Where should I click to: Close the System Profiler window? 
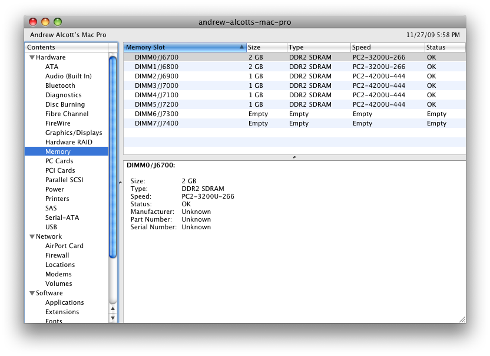33,22
